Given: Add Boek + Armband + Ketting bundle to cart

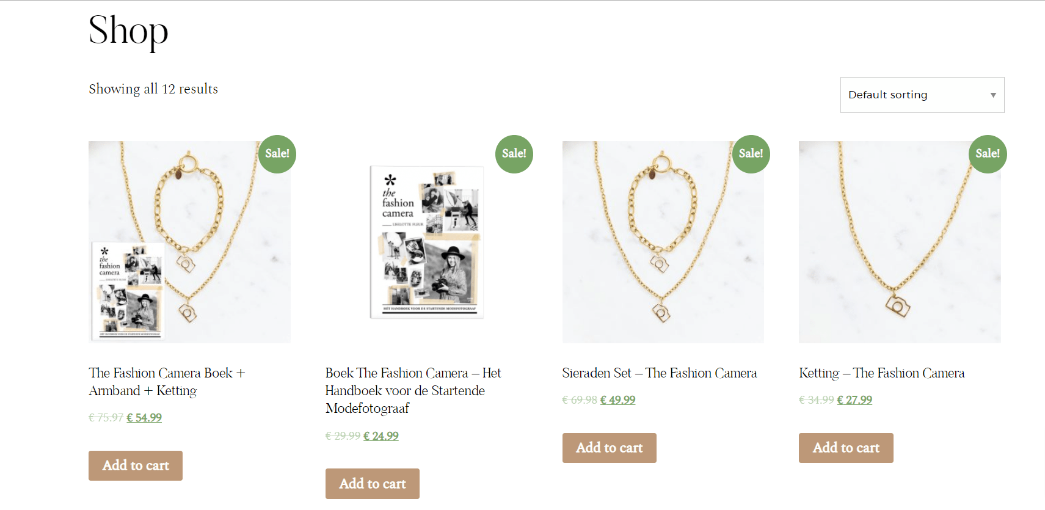Looking at the screenshot, I should click(x=136, y=465).
